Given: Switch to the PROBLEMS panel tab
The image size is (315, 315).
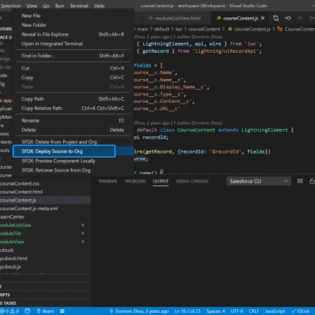Looking at the screenshot, I should pos(135,181).
